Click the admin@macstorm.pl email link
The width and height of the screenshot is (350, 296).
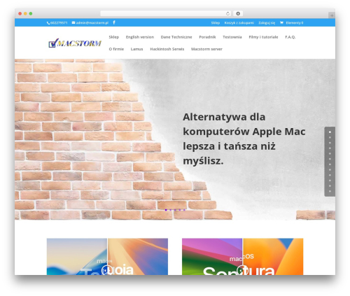92,23
